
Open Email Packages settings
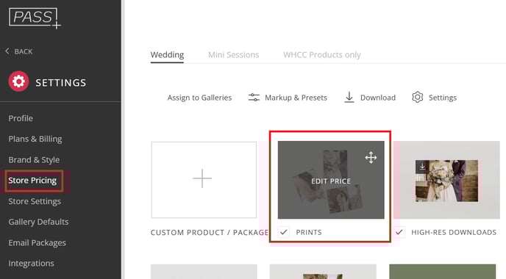tap(37, 242)
